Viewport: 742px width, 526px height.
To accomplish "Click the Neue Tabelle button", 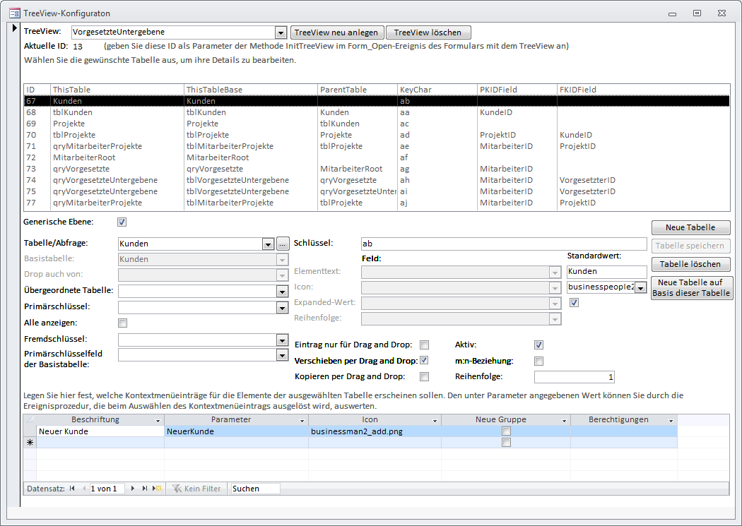I will [690, 227].
